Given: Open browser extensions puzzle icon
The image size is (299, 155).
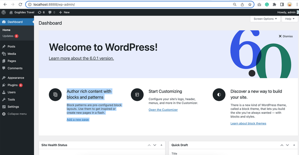Looking at the screenshot, I should click(275, 4).
